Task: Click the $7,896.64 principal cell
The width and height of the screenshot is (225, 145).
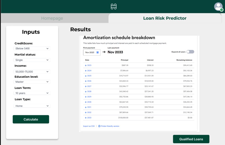Action: (124, 71)
